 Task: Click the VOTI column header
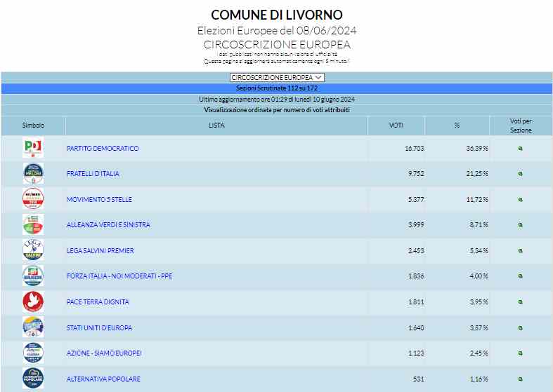pos(396,126)
